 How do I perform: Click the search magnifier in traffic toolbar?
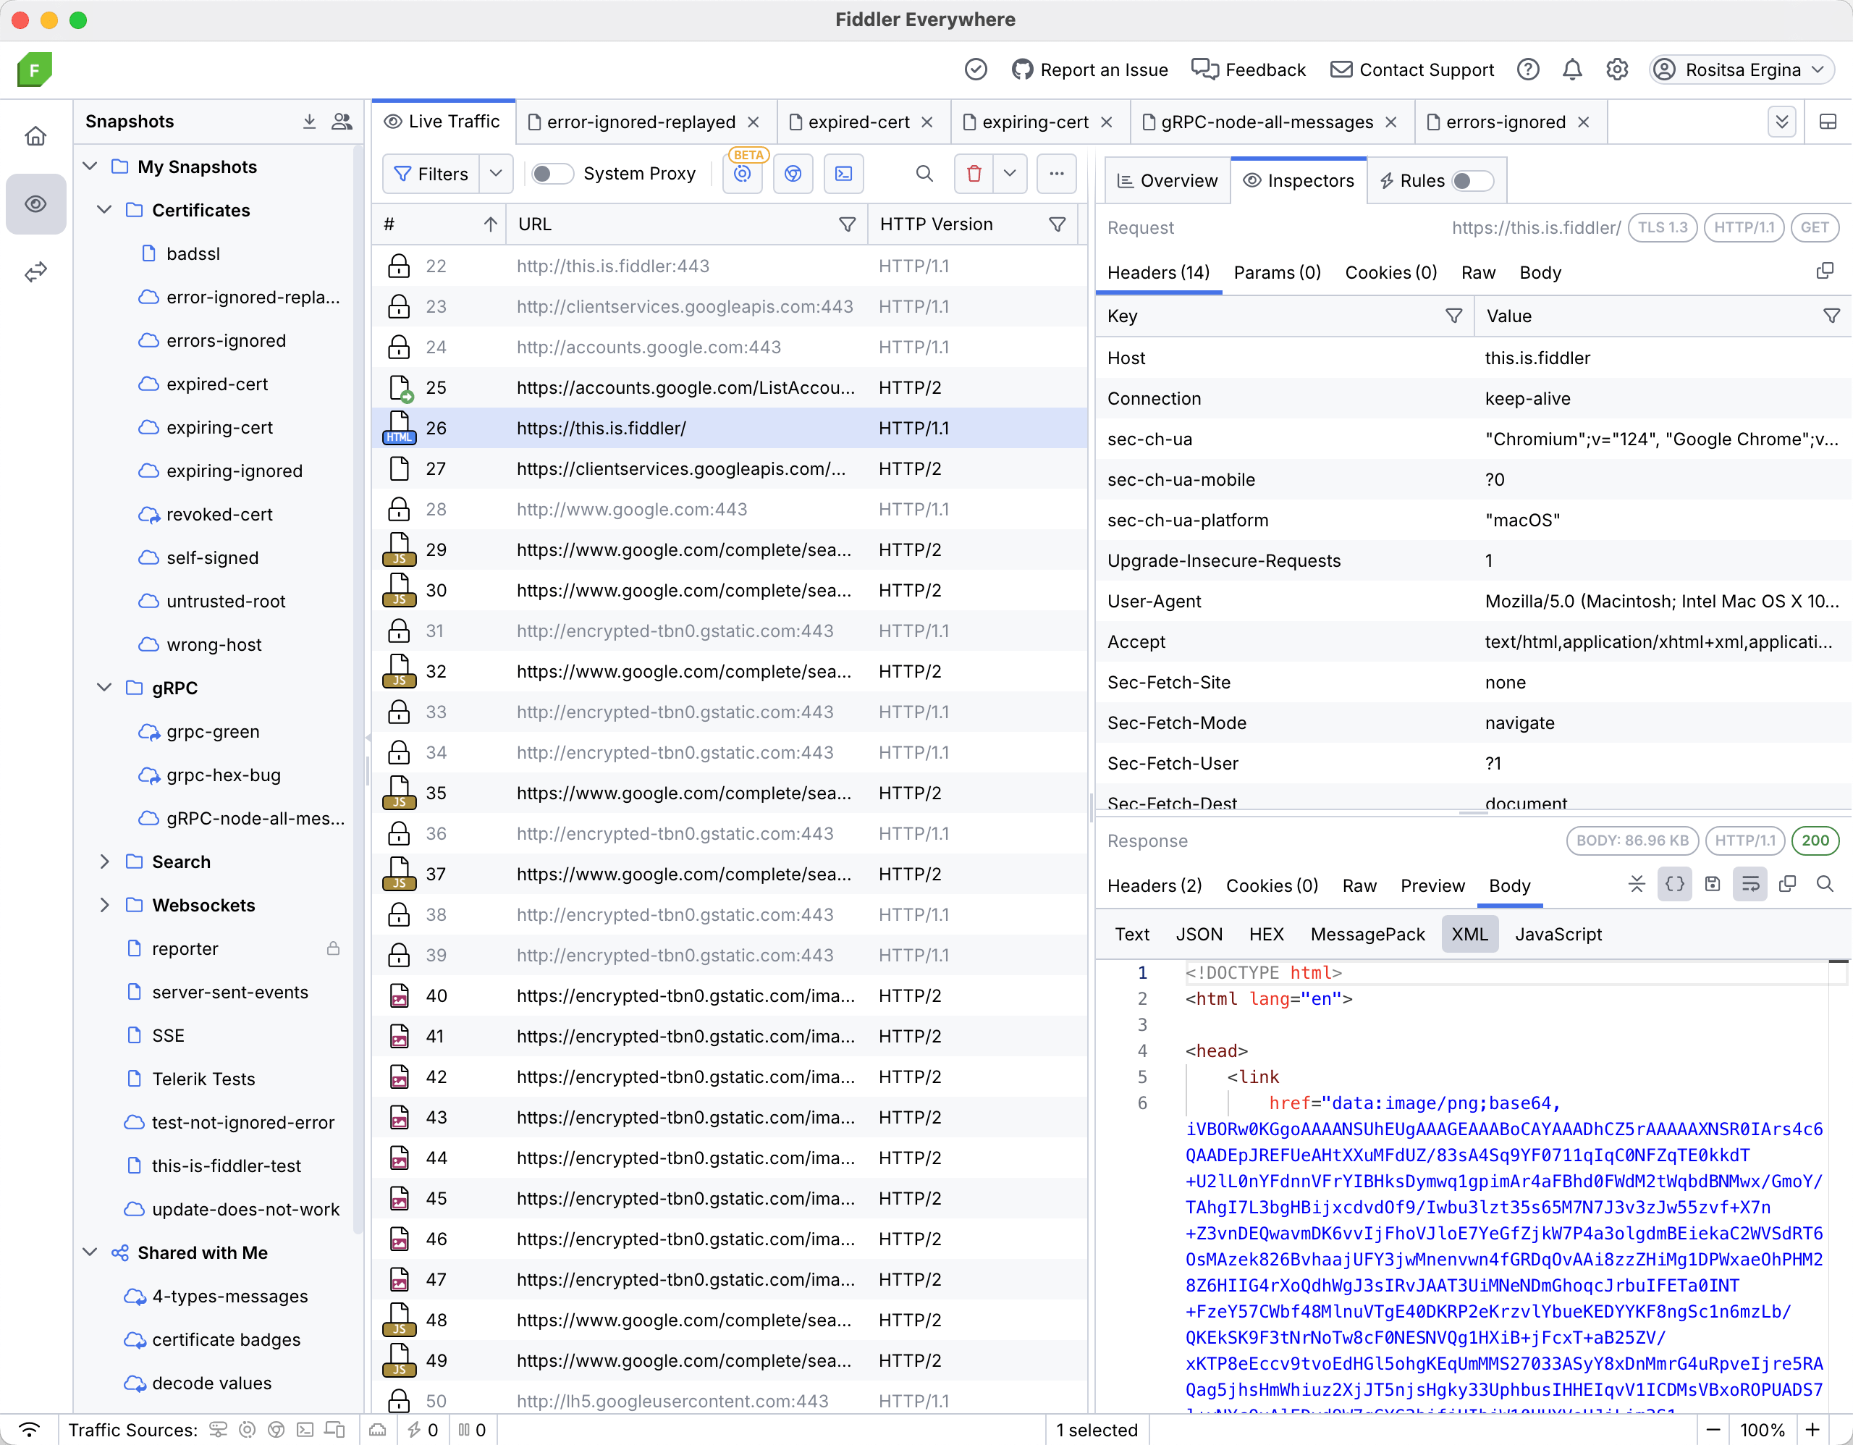(924, 173)
